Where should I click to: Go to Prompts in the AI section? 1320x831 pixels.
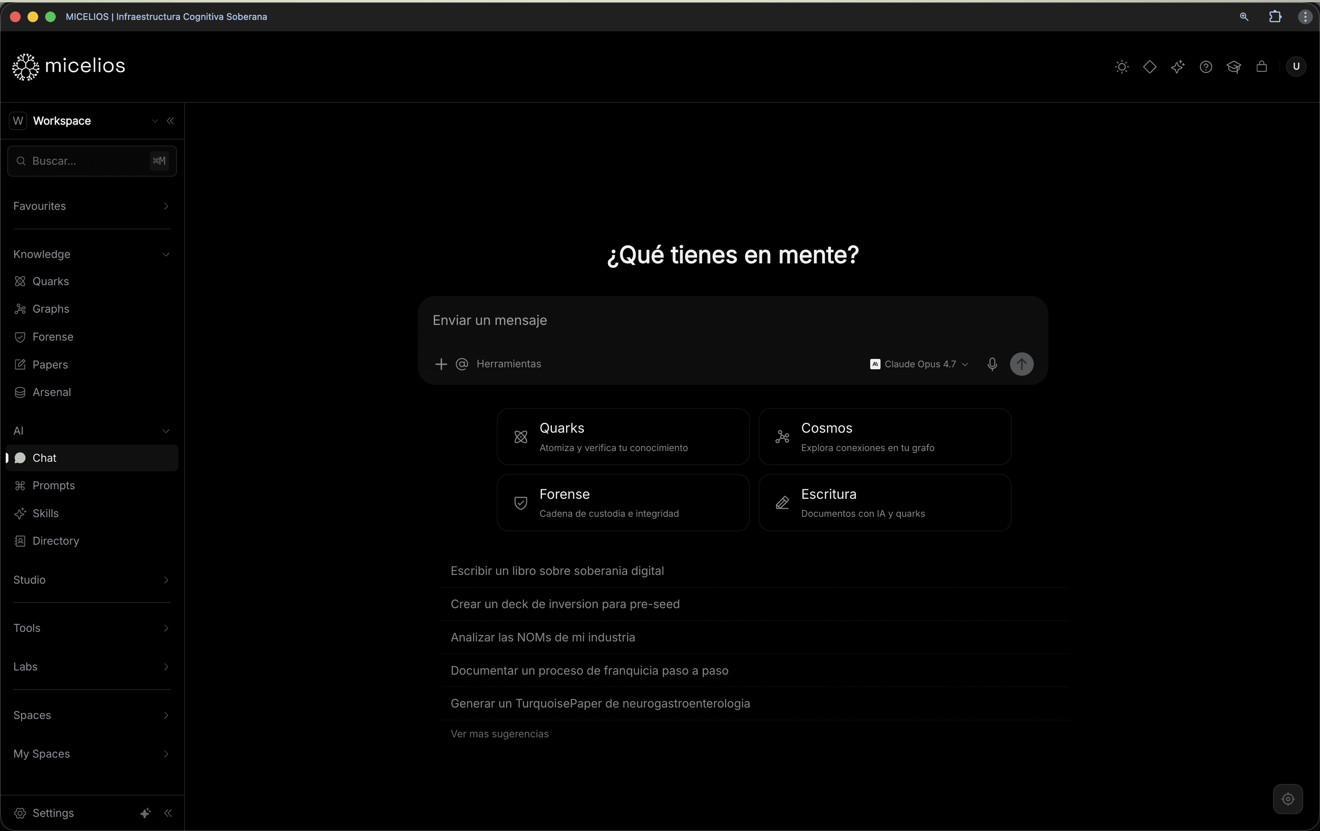pos(53,486)
